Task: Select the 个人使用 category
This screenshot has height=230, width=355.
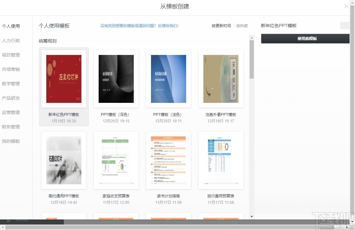Action: [x=11, y=26]
